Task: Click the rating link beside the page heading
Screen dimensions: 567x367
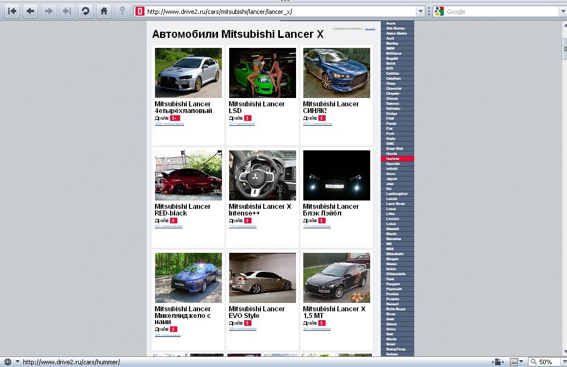Action: (370, 28)
